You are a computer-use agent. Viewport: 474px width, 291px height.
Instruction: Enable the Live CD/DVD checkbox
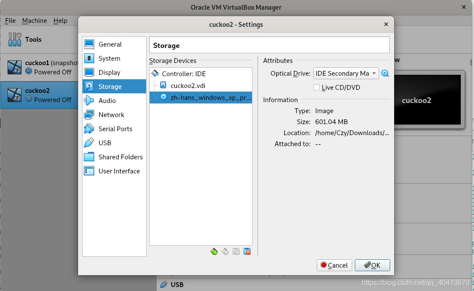pyautogui.click(x=316, y=88)
